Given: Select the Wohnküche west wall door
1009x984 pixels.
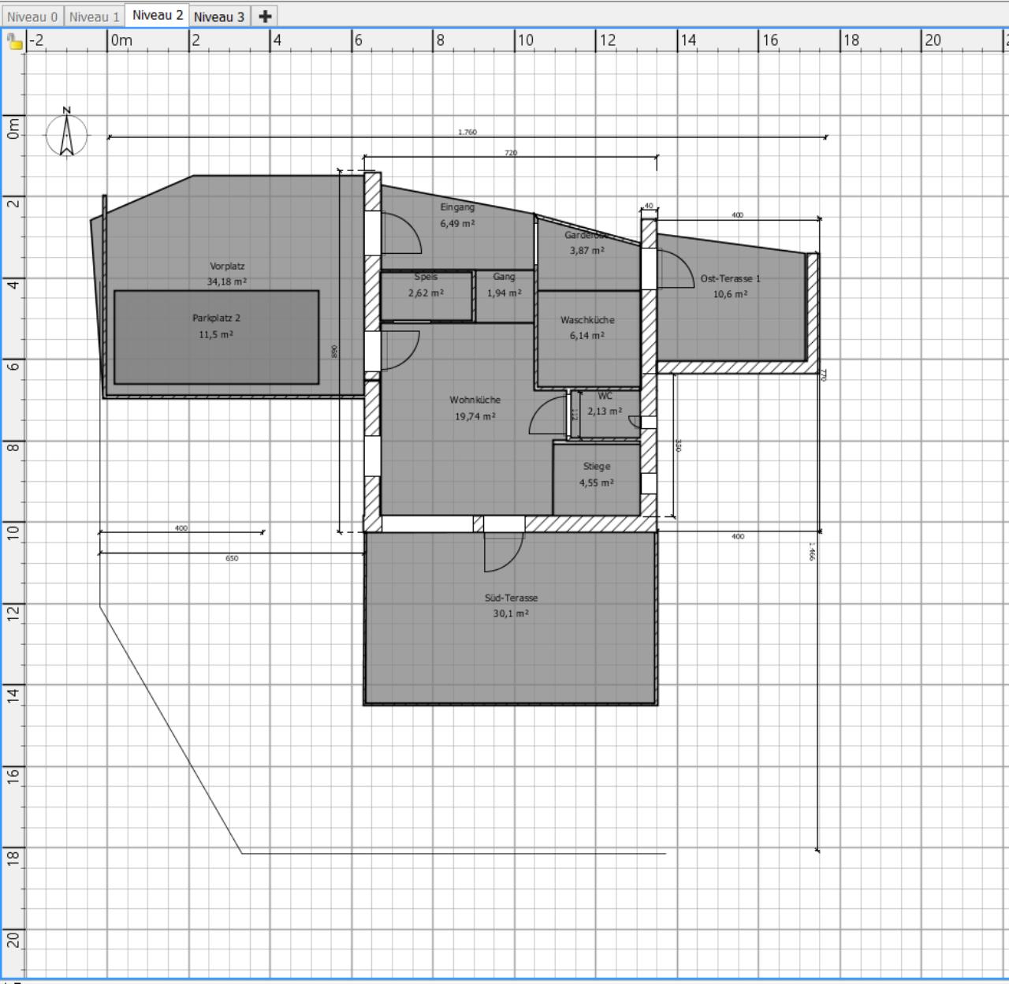Looking at the screenshot, I should 400,350.
